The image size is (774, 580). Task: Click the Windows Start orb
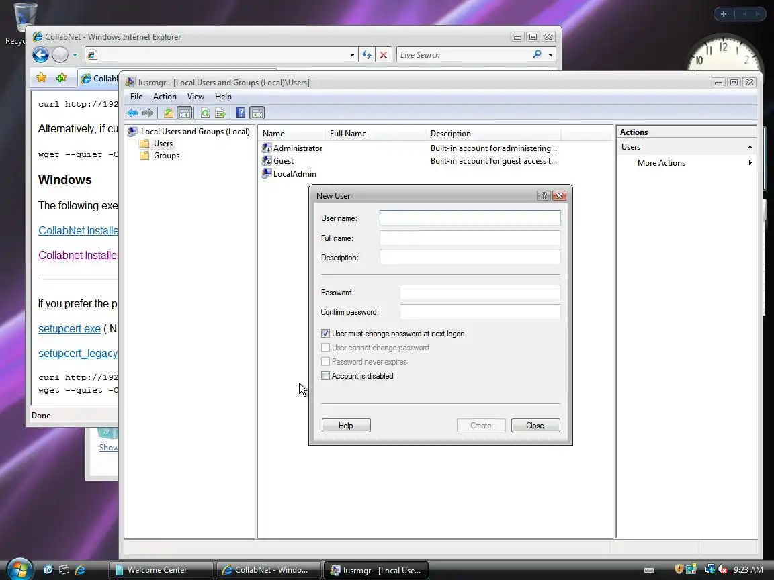point(19,569)
